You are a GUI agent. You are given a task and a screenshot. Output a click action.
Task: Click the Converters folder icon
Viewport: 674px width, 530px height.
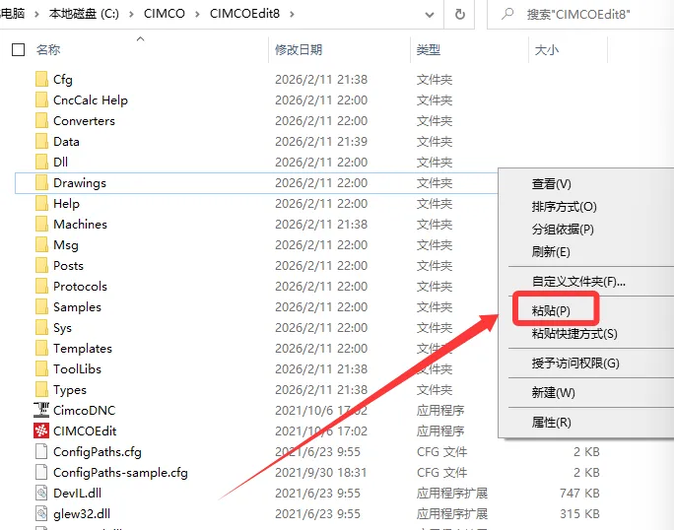click(41, 121)
